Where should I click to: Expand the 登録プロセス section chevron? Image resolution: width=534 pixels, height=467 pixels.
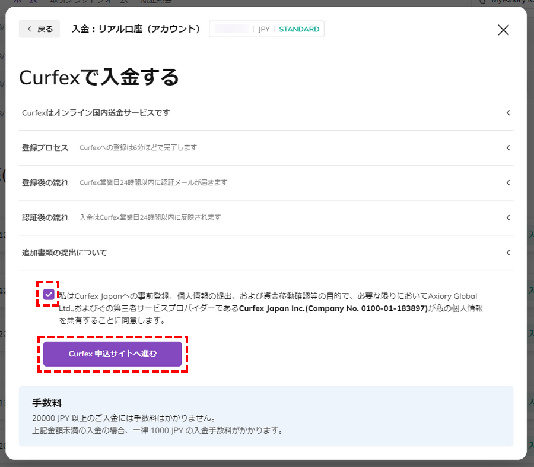(x=508, y=148)
